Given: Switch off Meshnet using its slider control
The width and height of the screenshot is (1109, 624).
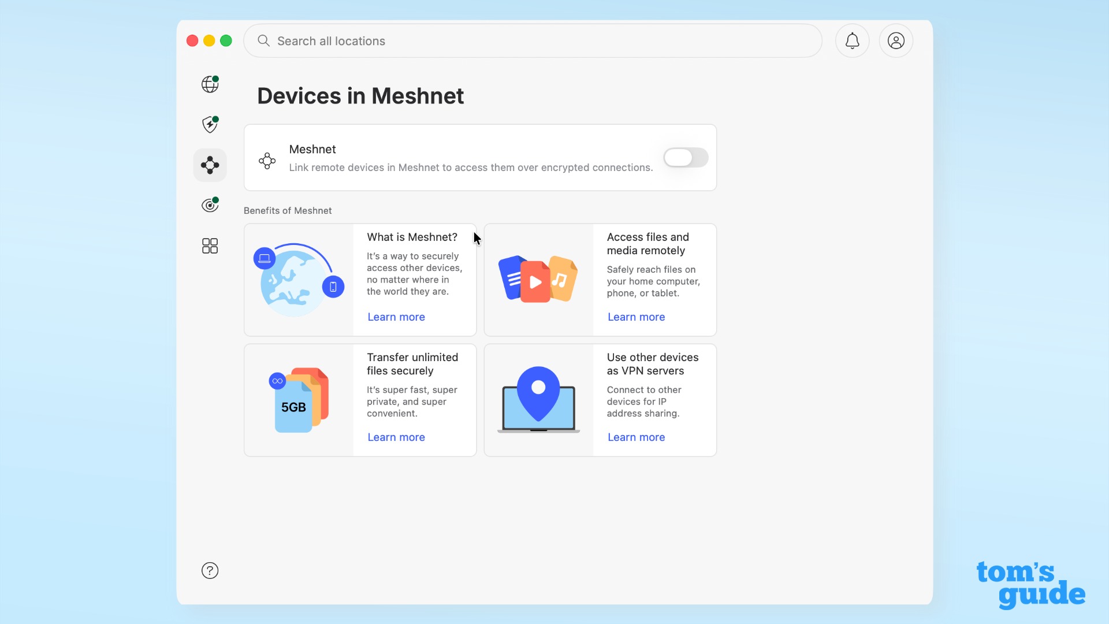Looking at the screenshot, I should click(685, 157).
